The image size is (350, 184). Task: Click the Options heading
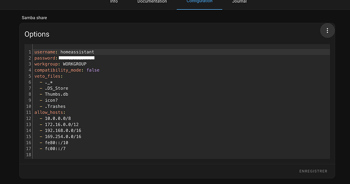[x=37, y=34]
